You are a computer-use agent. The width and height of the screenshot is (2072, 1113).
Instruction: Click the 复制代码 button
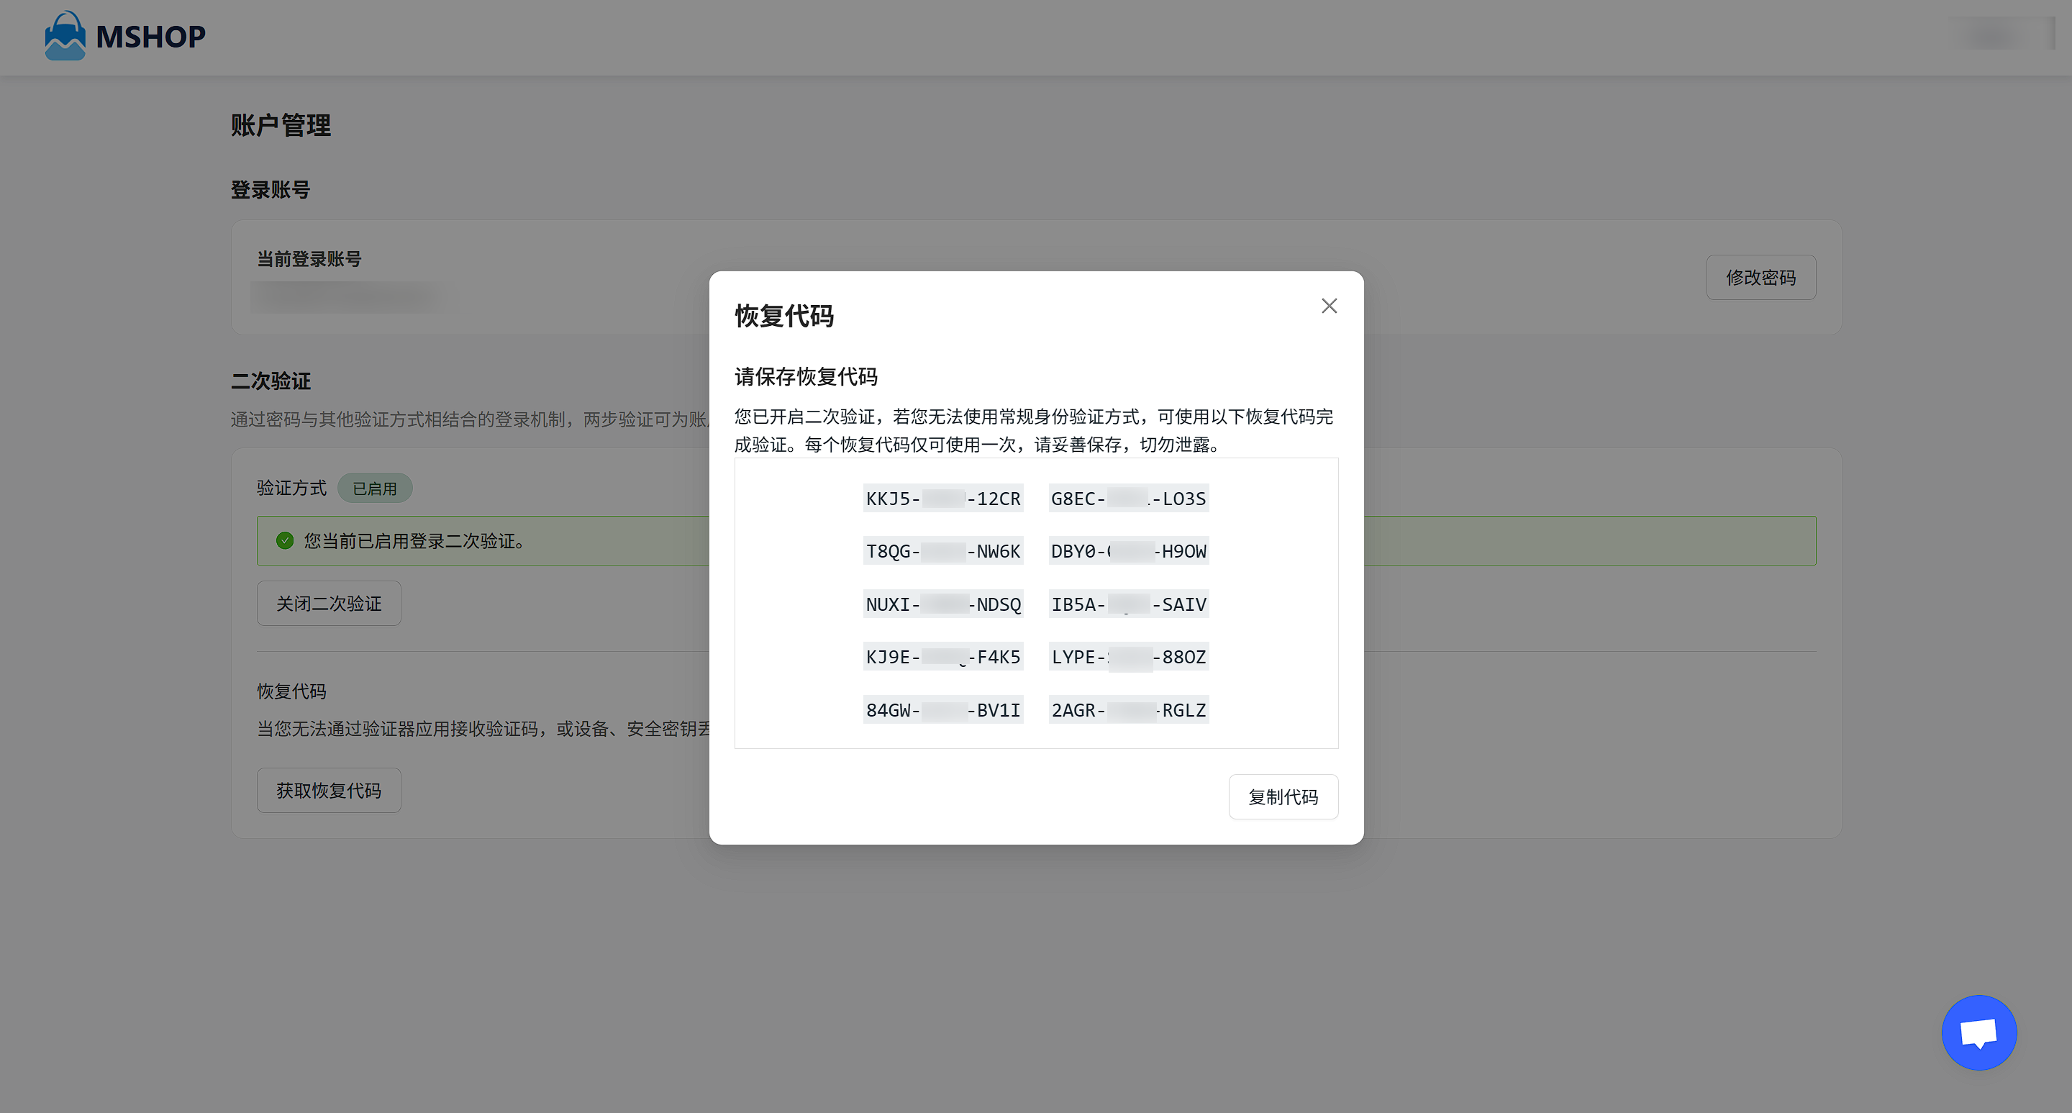pos(1282,796)
